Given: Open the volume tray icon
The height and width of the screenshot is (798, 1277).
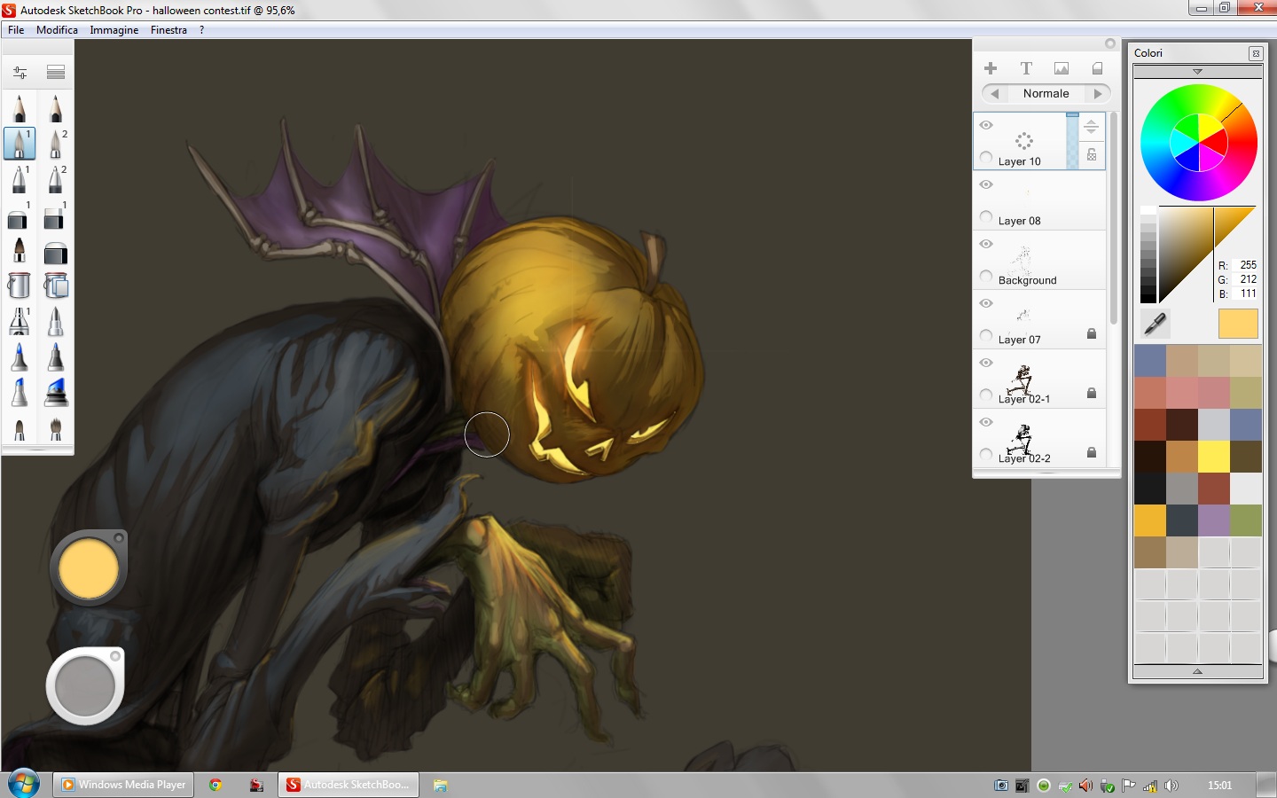Looking at the screenshot, I should pos(1171,786).
